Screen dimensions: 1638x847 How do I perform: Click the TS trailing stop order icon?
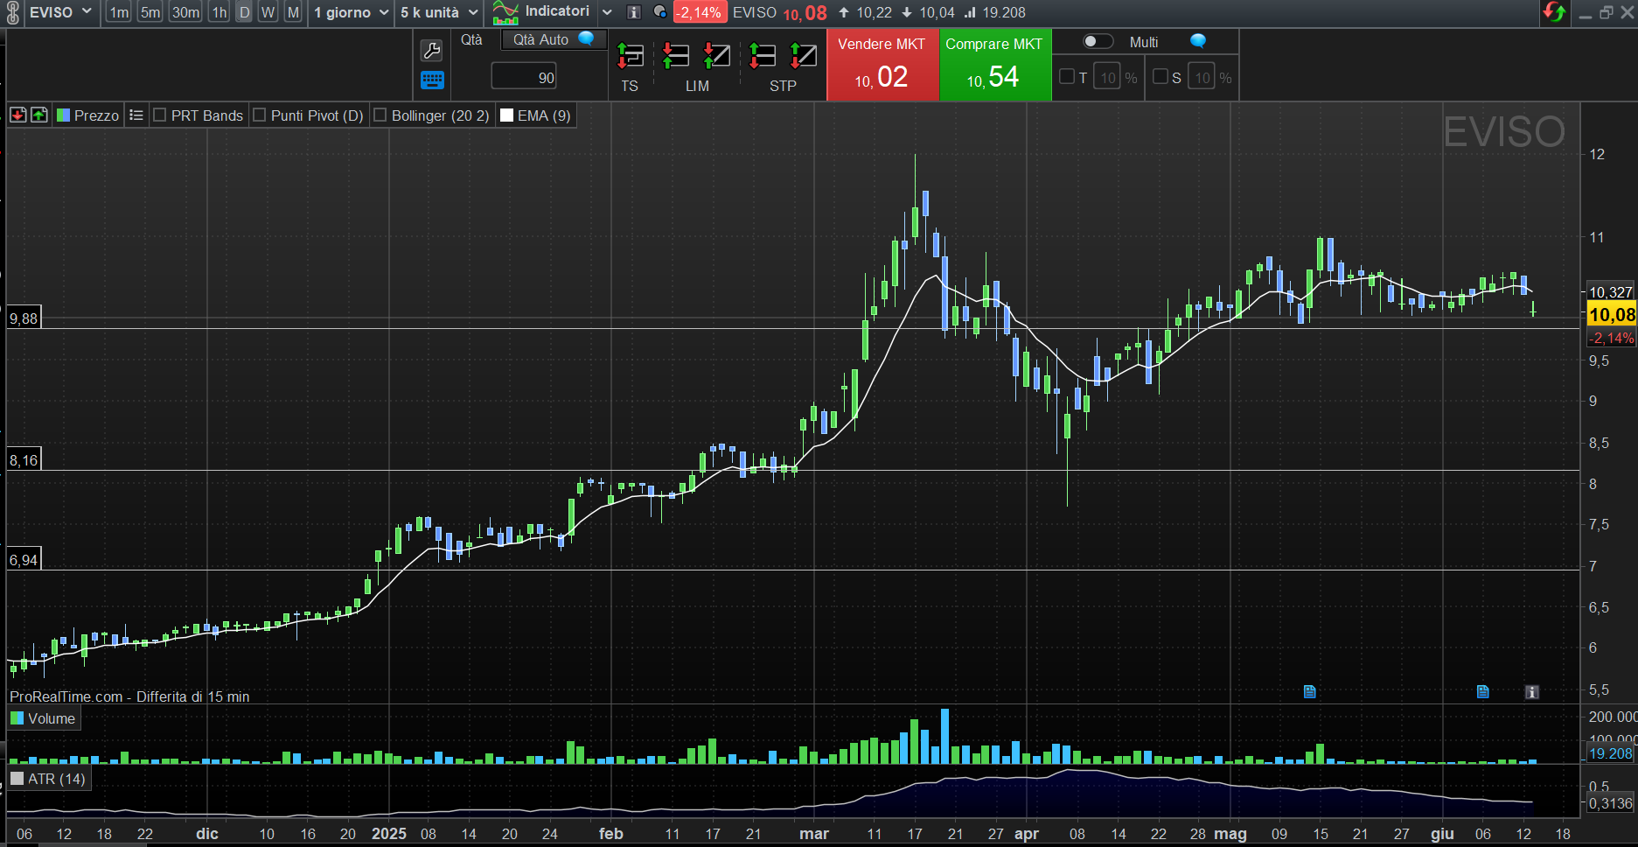click(x=630, y=57)
